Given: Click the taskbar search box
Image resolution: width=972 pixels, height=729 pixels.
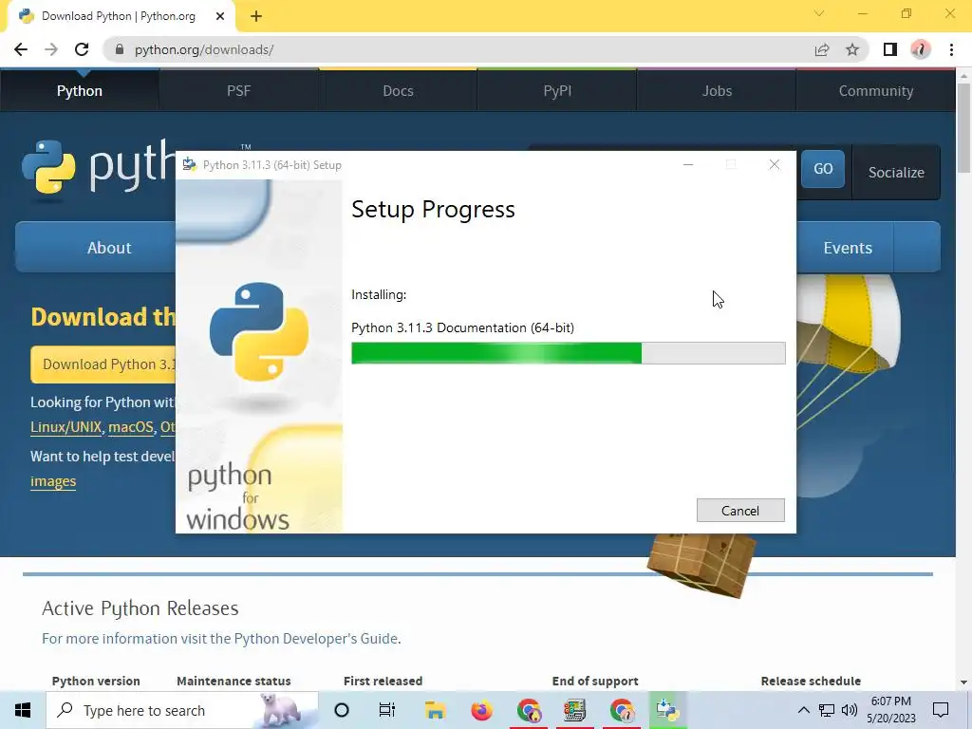Looking at the screenshot, I should pyautogui.click(x=182, y=710).
